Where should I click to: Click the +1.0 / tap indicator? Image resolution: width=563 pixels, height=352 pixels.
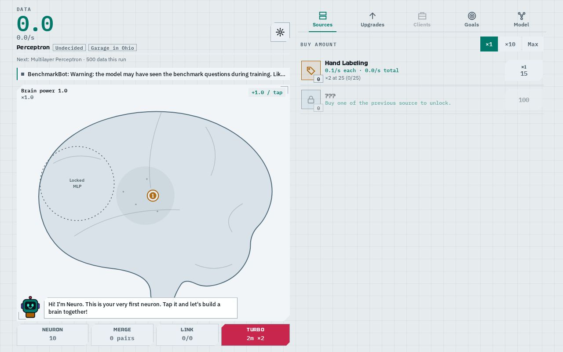[x=267, y=92]
